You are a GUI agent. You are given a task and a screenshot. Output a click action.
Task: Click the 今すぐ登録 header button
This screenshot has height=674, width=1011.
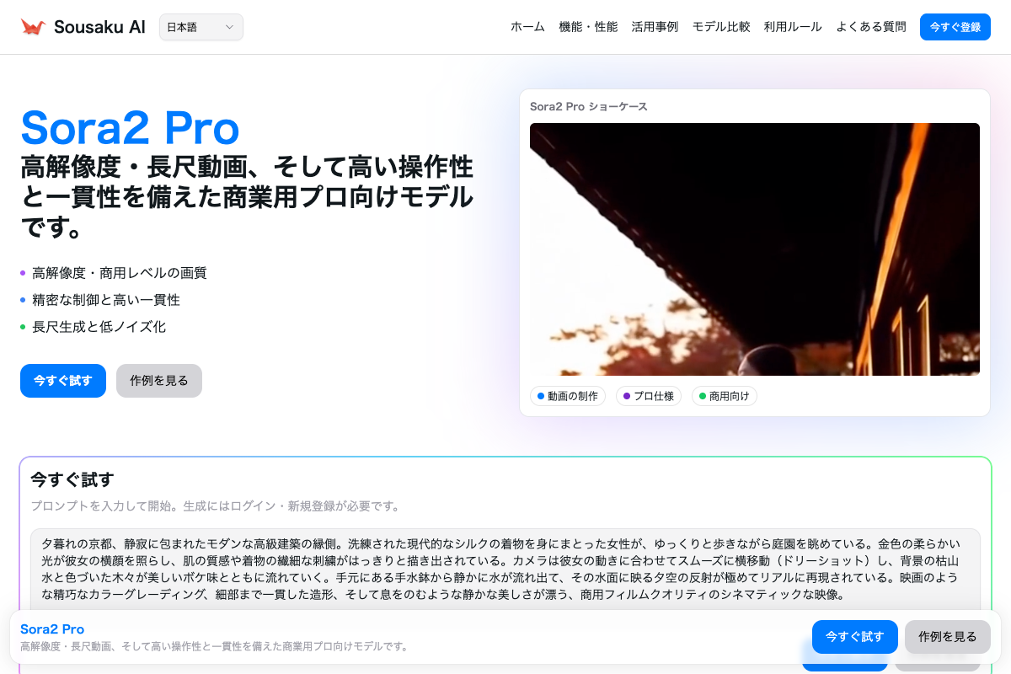point(955,27)
